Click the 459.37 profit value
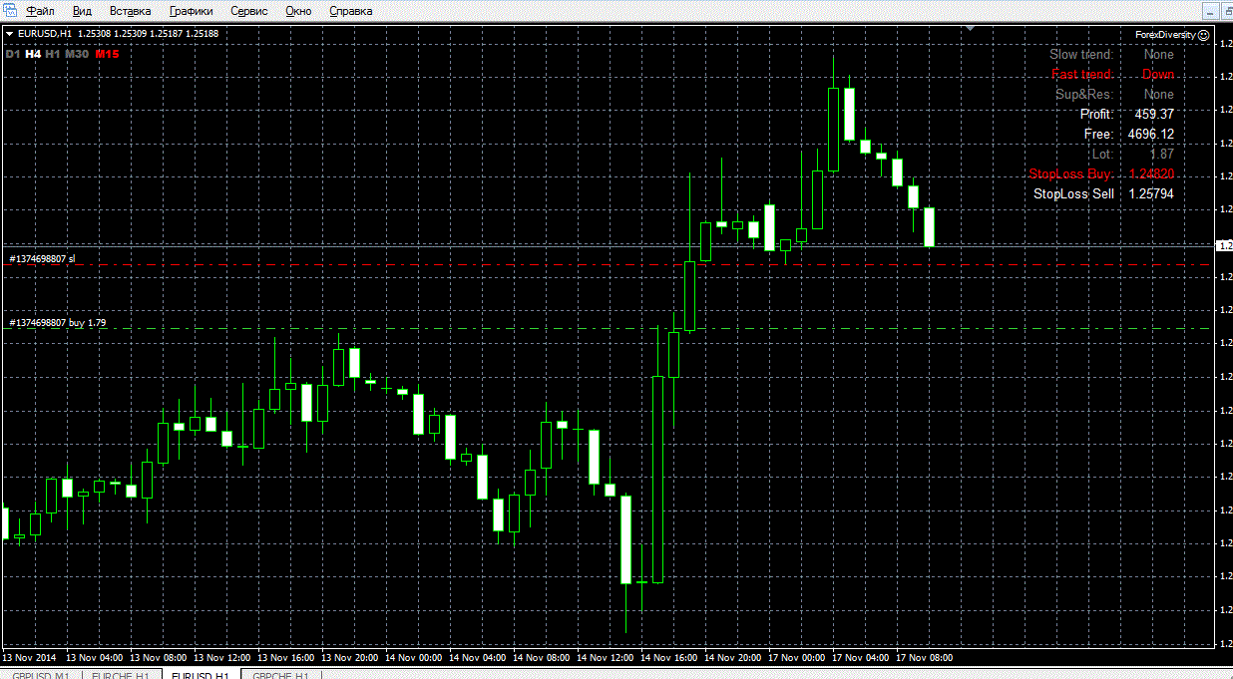The width and height of the screenshot is (1233, 679). [x=1154, y=115]
